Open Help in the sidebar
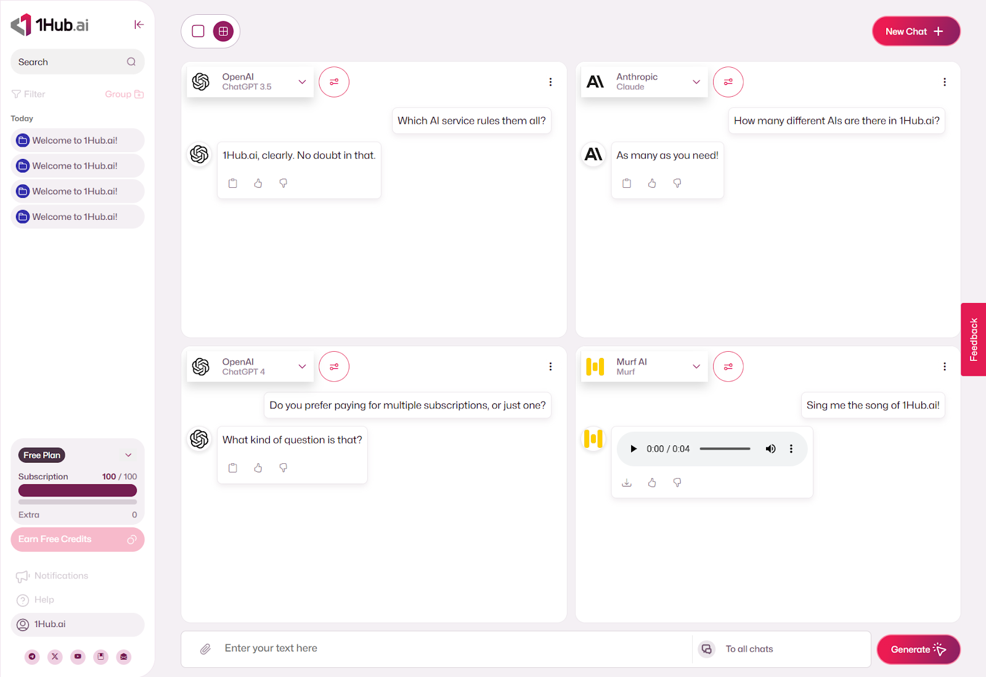Screen dimensions: 986x677 35,600
